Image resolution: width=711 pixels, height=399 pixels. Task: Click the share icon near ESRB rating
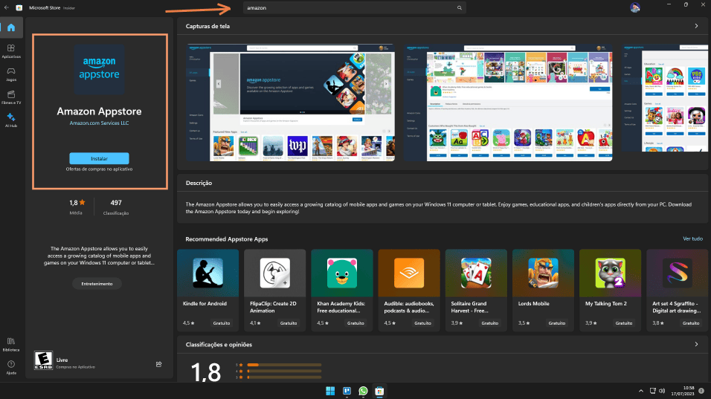158,364
